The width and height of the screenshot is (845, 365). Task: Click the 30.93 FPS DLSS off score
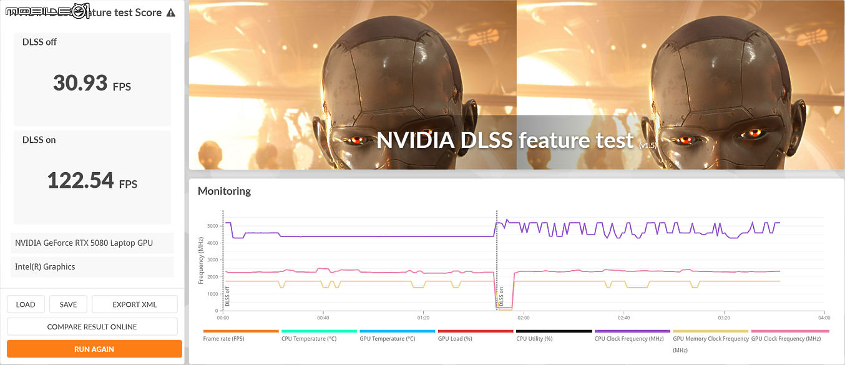coord(92,83)
